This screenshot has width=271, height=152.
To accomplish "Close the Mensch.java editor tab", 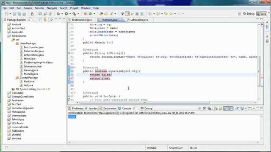I will [x=120, y=20].
